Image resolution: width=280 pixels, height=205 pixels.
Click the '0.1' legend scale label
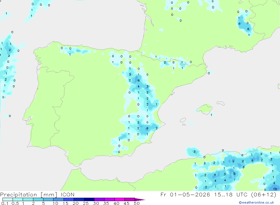[5, 203]
